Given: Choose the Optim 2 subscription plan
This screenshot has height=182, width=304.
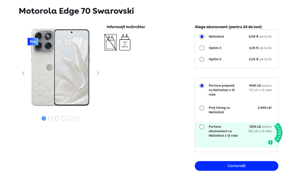Looking at the screenshot, I should 202,59.
